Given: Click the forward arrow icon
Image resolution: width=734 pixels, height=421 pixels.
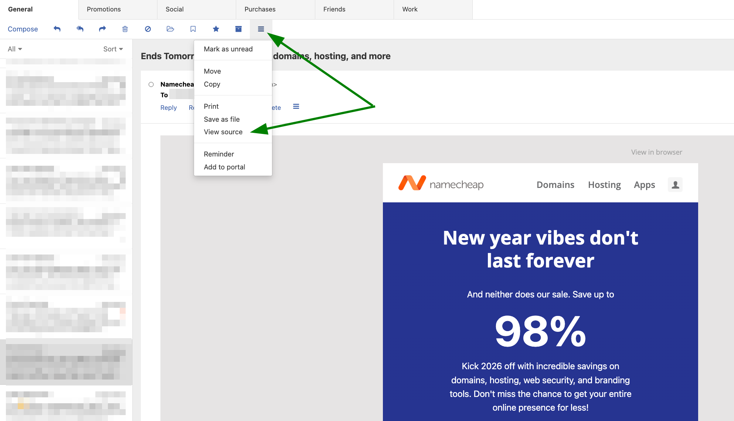Looking at the screenshot, I should pos(102,29).
